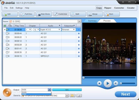Choose the Customize copy mode
This screenshot has width=139, height=100.
[61, 14]
